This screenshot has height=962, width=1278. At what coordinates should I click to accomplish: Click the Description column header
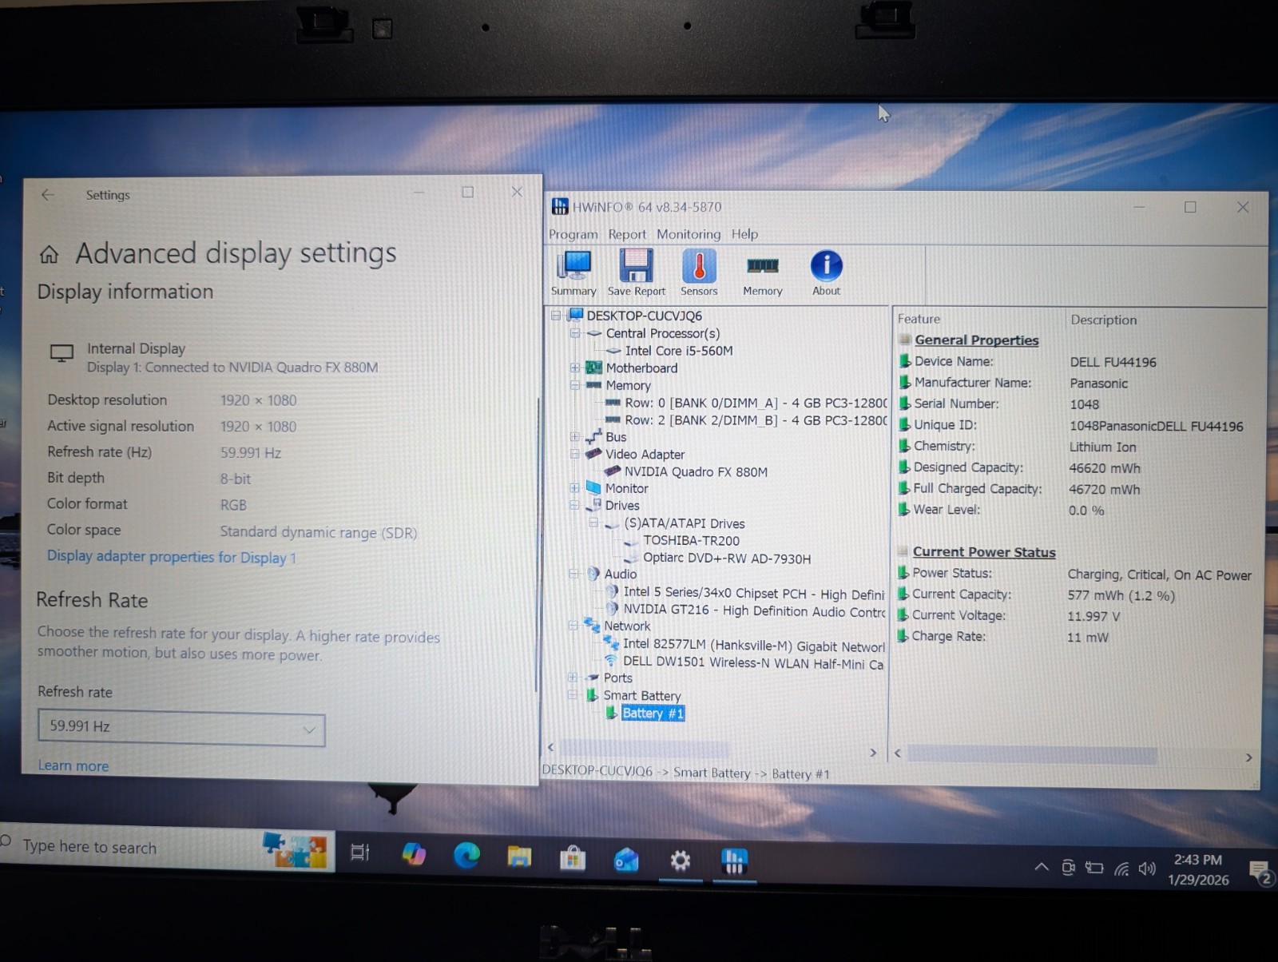[x=1103, y=320]
